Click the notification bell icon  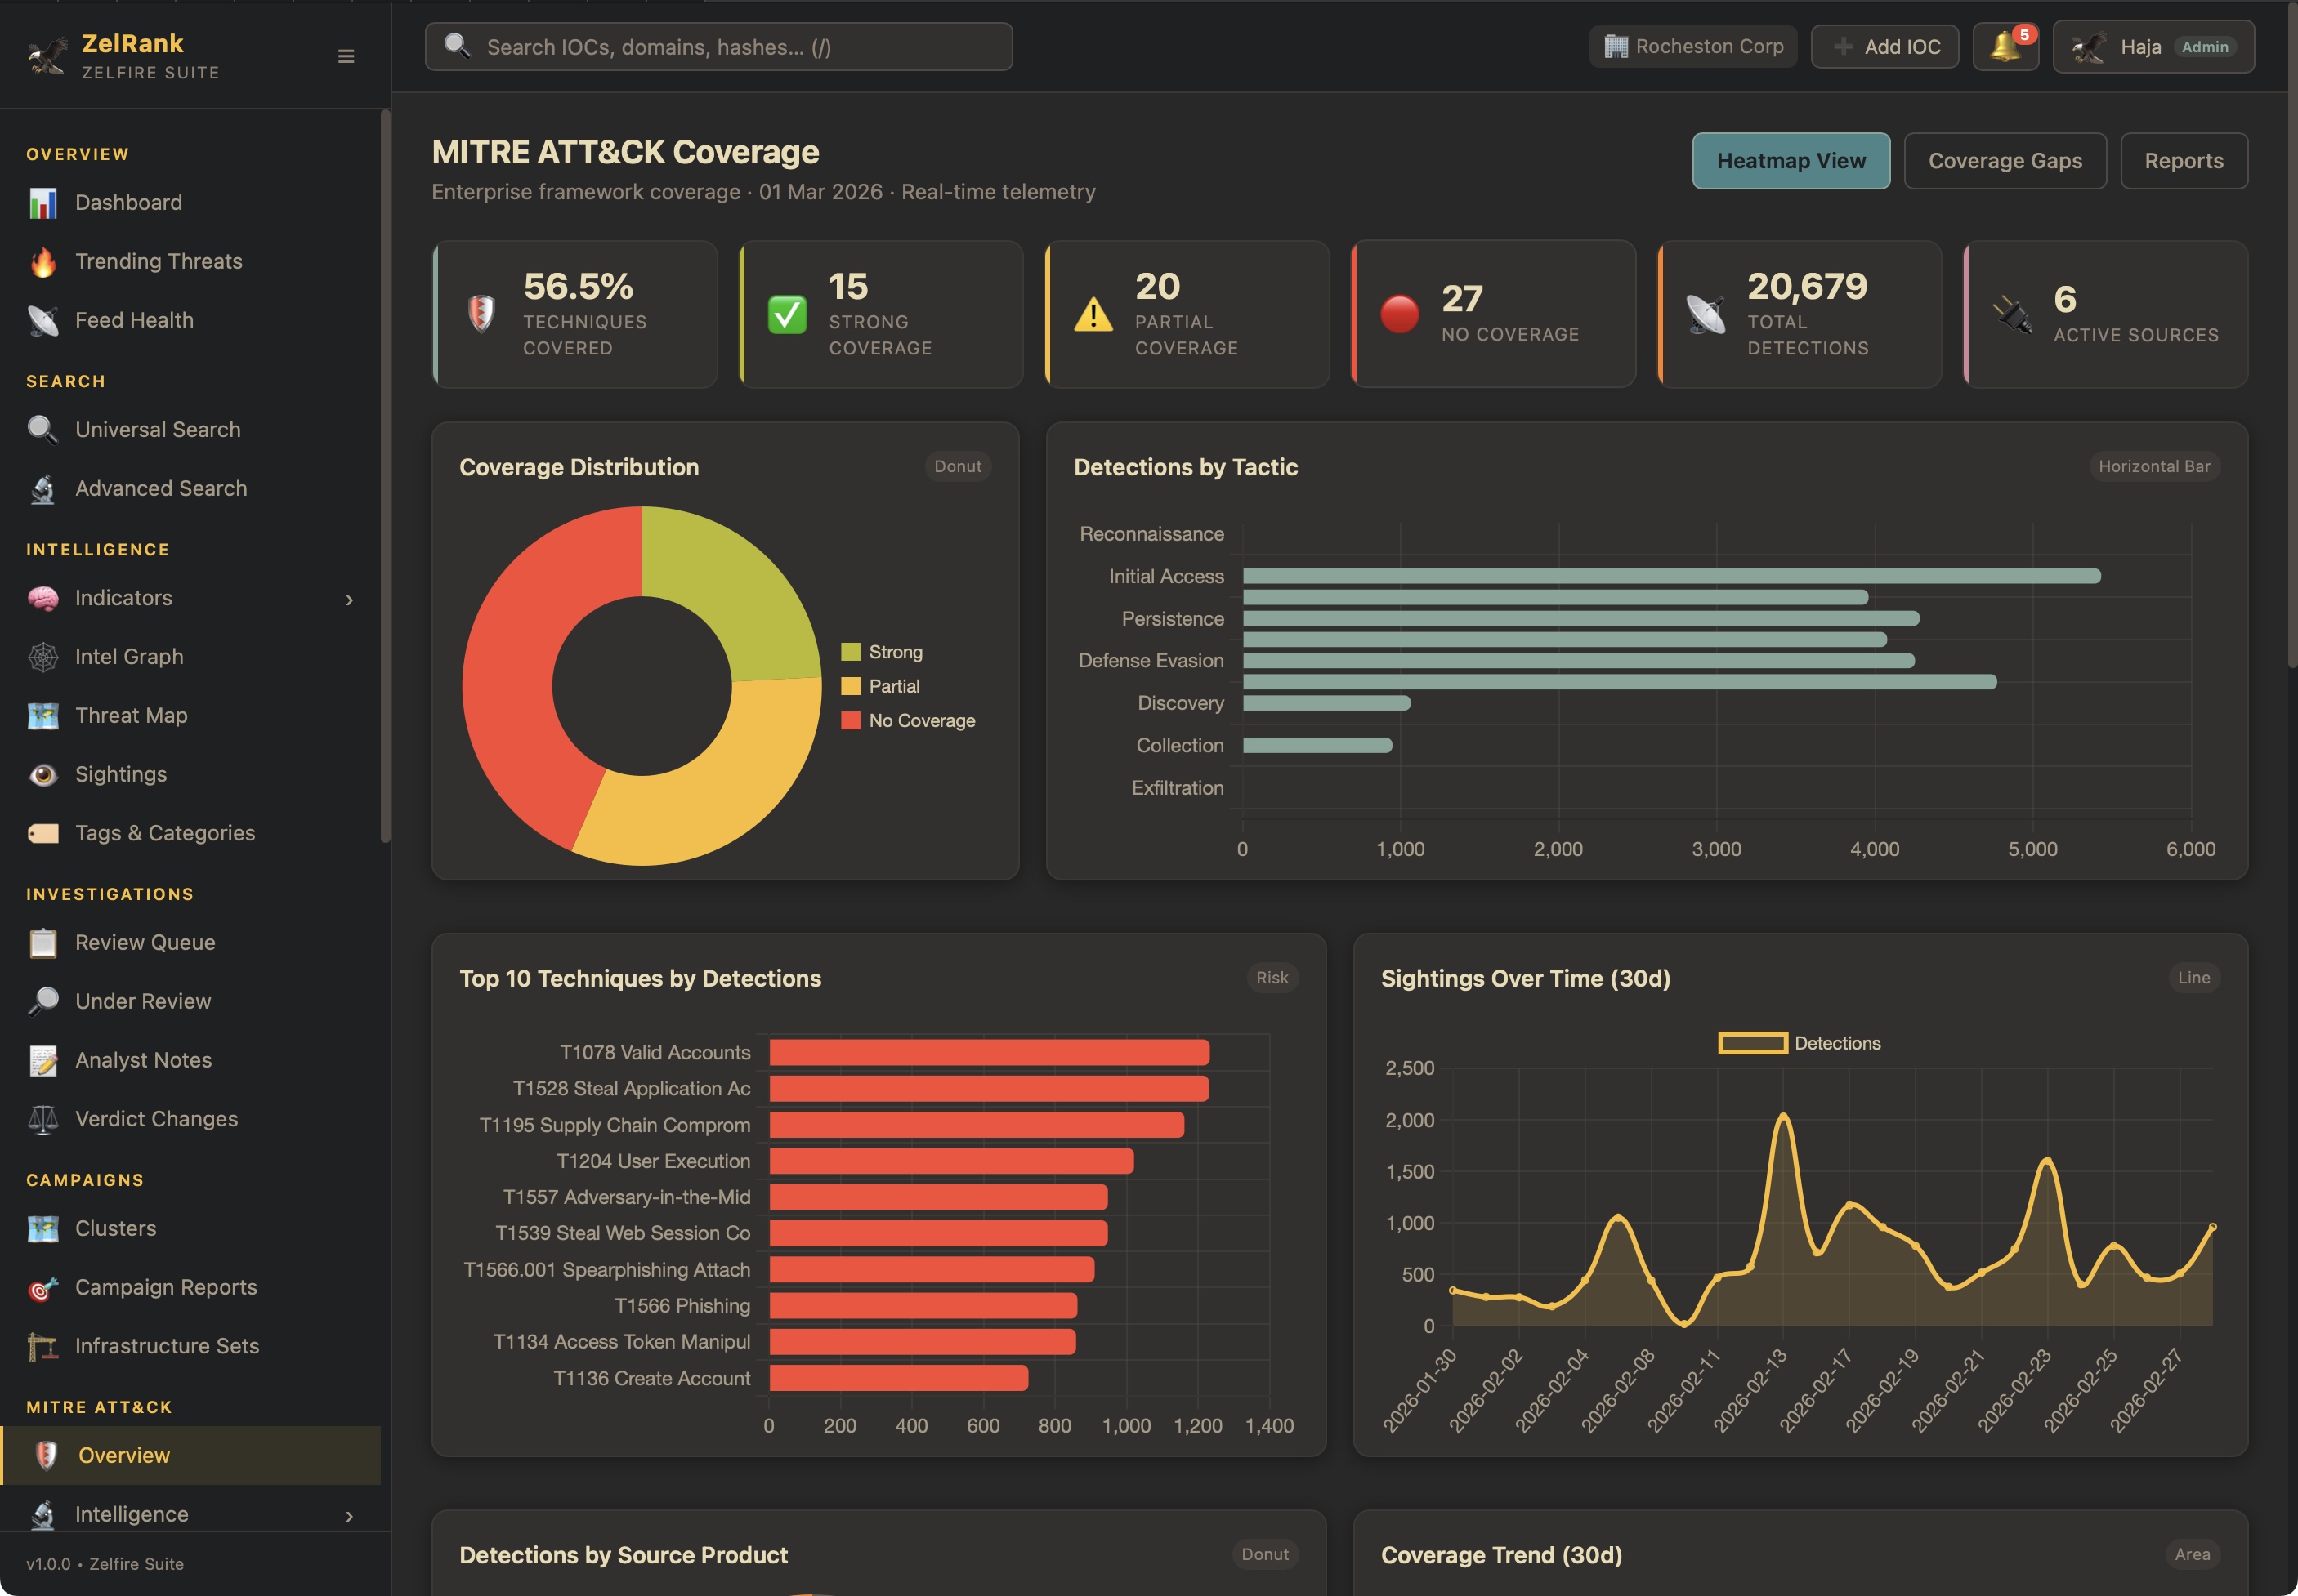click(2005, 47)
